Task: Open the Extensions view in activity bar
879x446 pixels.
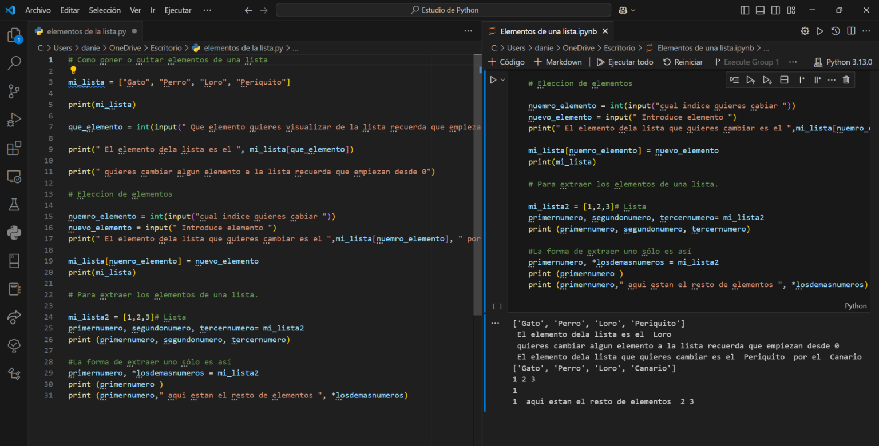Action: tap(14, 149)
